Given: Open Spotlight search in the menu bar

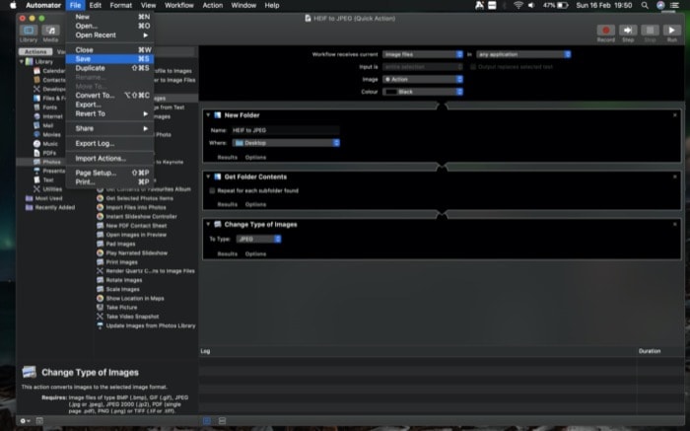Looking at the screenshot, I should 645,5.
